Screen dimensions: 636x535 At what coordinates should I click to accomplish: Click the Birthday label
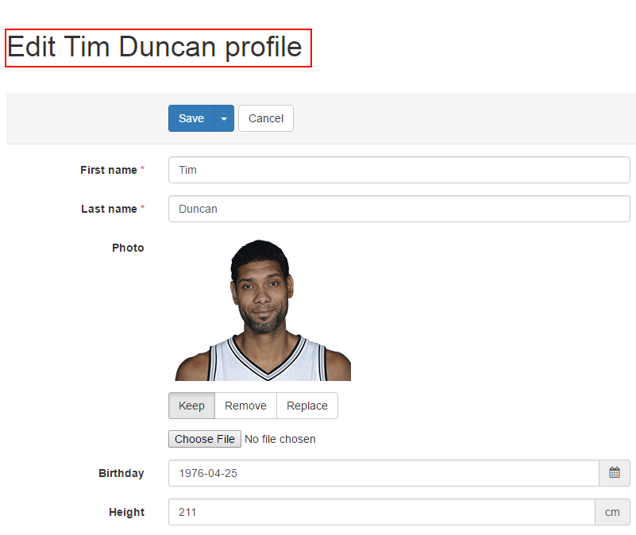121,473
